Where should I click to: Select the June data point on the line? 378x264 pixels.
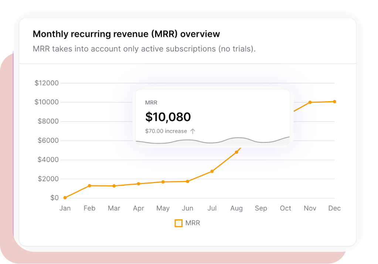(x=187, y=181)
